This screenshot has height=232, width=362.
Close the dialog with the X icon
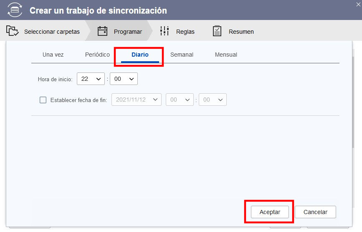(x=358, y=3)
